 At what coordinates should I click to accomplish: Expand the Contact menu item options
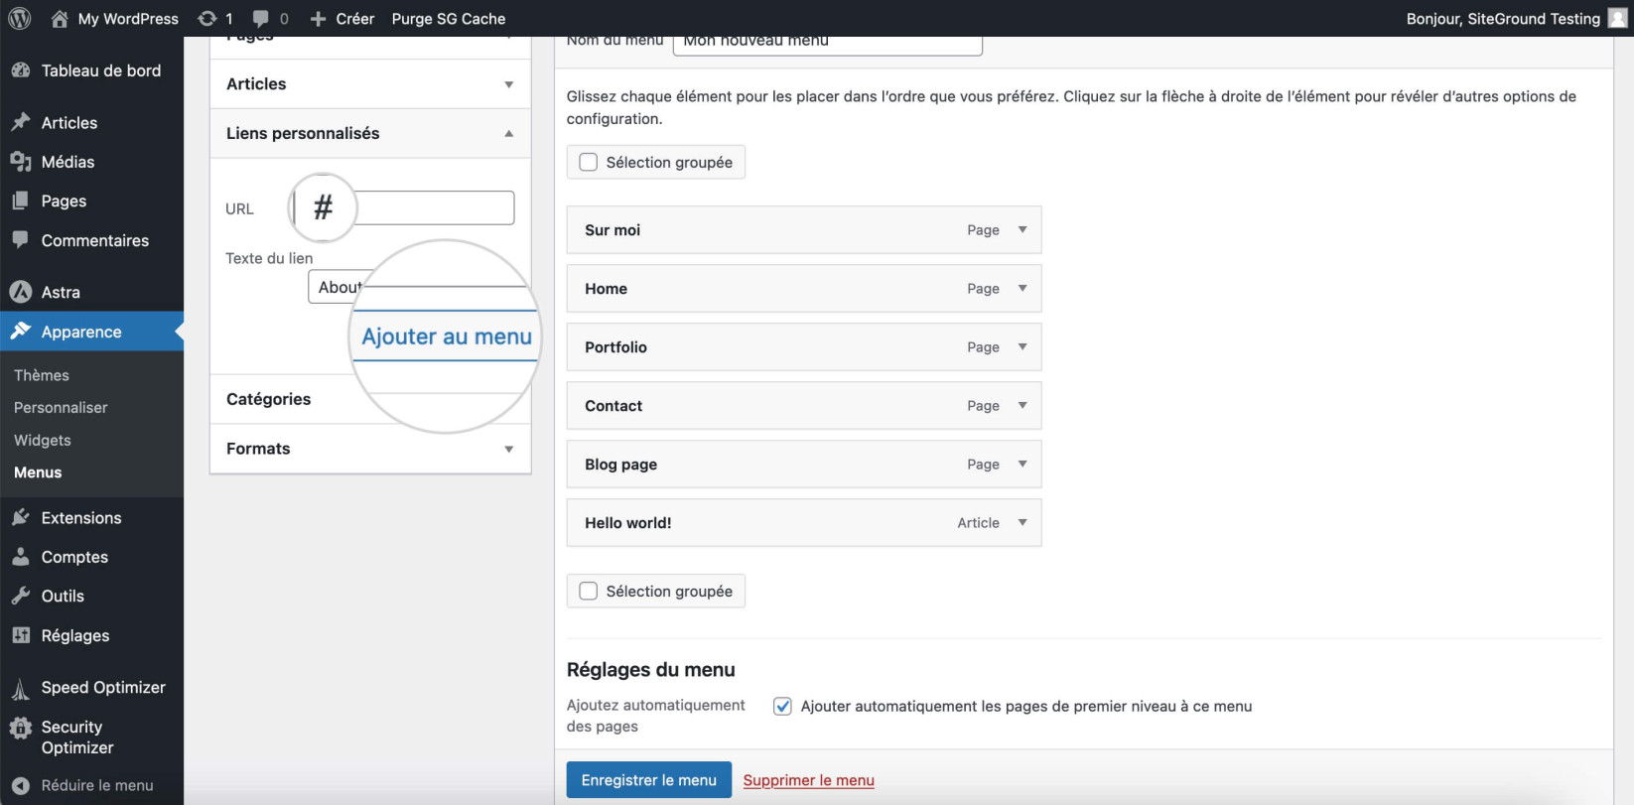coord(1022,405)
